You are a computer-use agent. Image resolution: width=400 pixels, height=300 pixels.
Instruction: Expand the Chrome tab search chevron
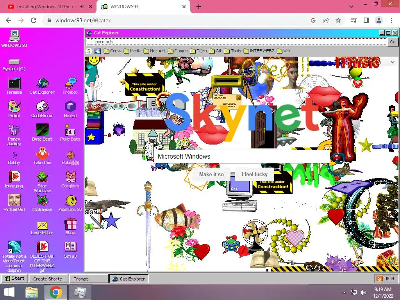(351, 7)
